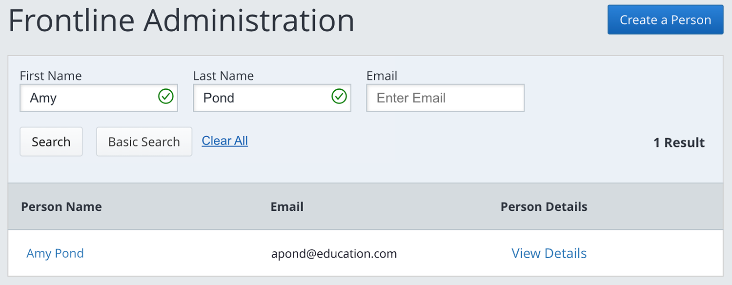Open the Amy Pond person link

click(x=55, y=253)
